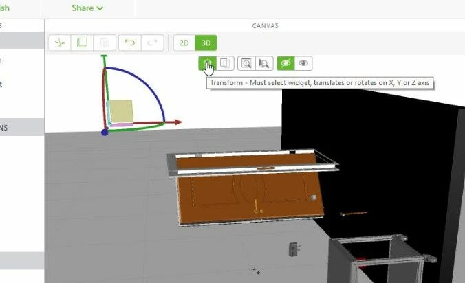Click the Paste toolbar icon
The image size is (465, 283).
[x=105, y=43]
